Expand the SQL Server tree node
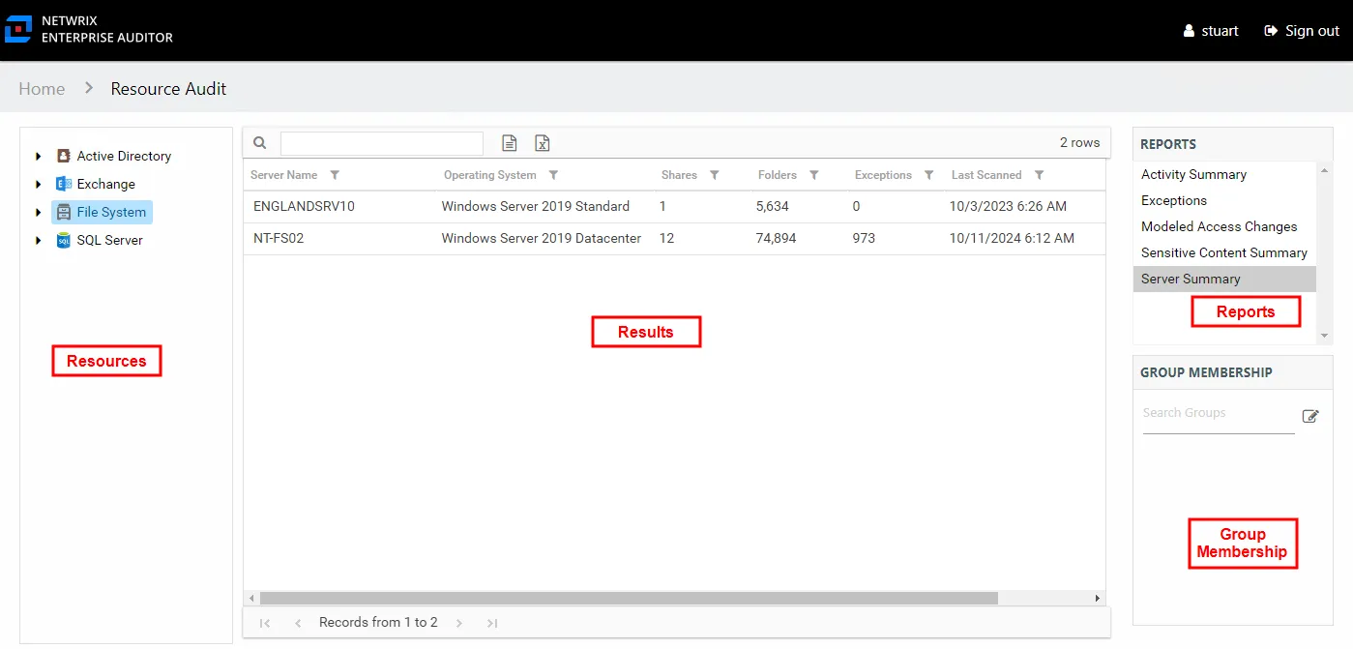Image resolution: width=1353 pixels, height=649 pixels. [x=38, y=240]
